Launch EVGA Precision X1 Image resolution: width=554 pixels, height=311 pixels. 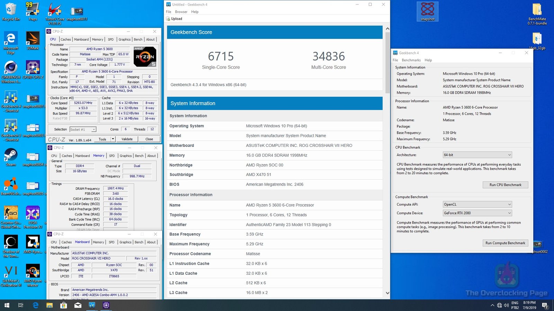pos(32,213)
